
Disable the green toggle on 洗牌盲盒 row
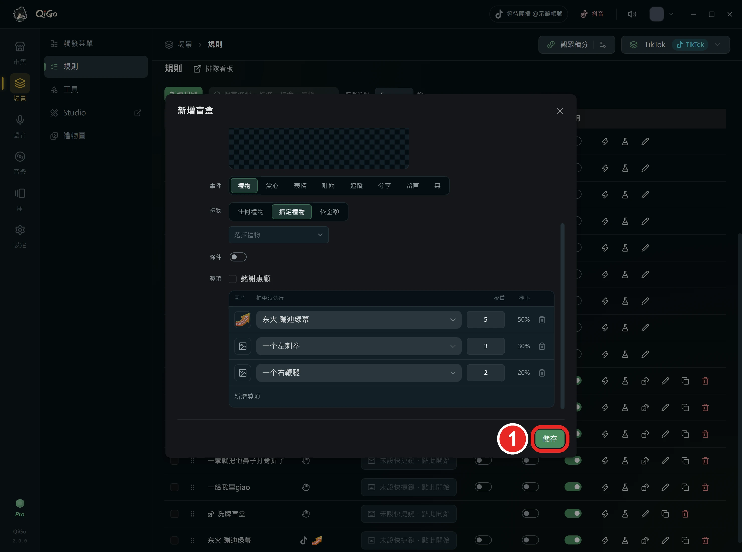click(573, 513)
